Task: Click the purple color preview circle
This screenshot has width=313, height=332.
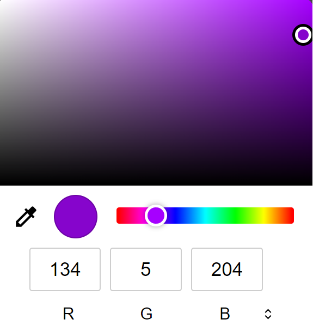Action: [76, 217]
